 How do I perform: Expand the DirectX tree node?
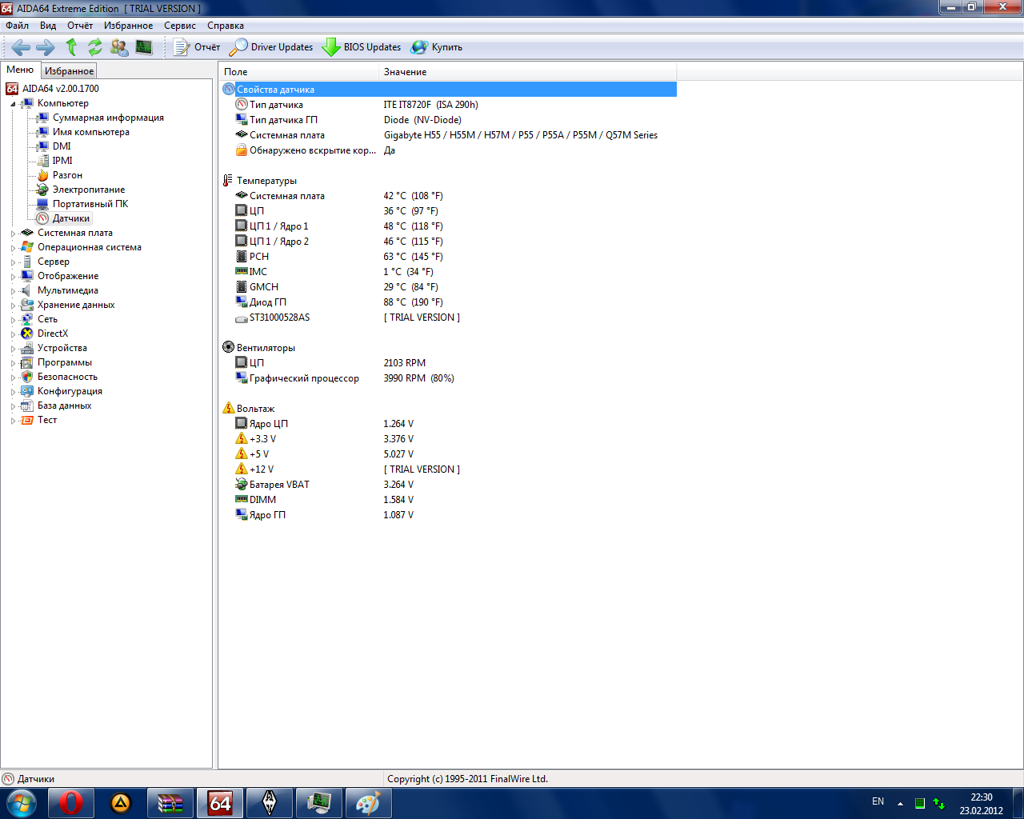13,334
